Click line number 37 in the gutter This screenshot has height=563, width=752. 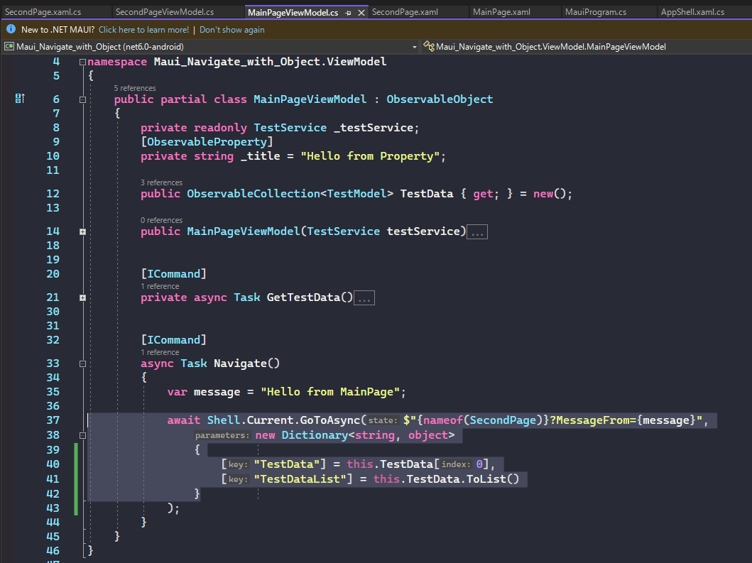click(53, 420)
